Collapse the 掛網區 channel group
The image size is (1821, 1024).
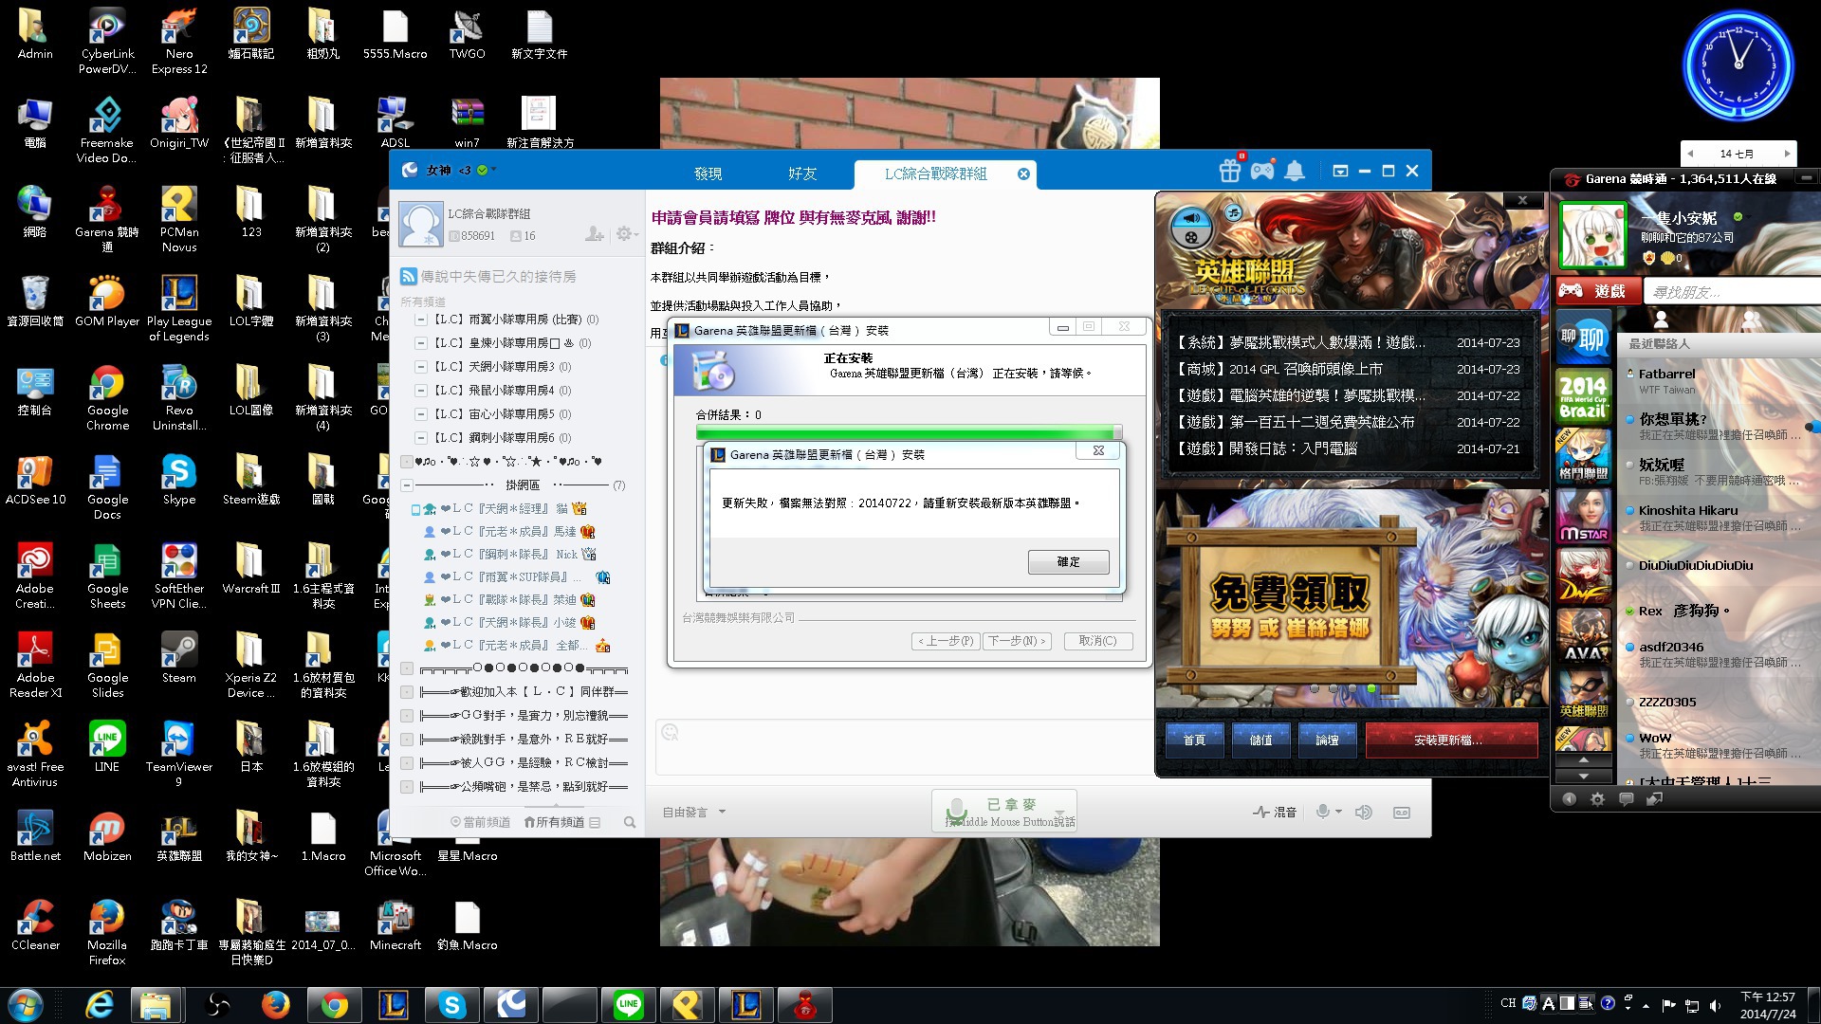[407, 485]
